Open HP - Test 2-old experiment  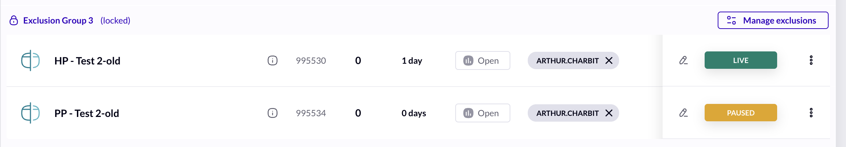tap(87, 61)
